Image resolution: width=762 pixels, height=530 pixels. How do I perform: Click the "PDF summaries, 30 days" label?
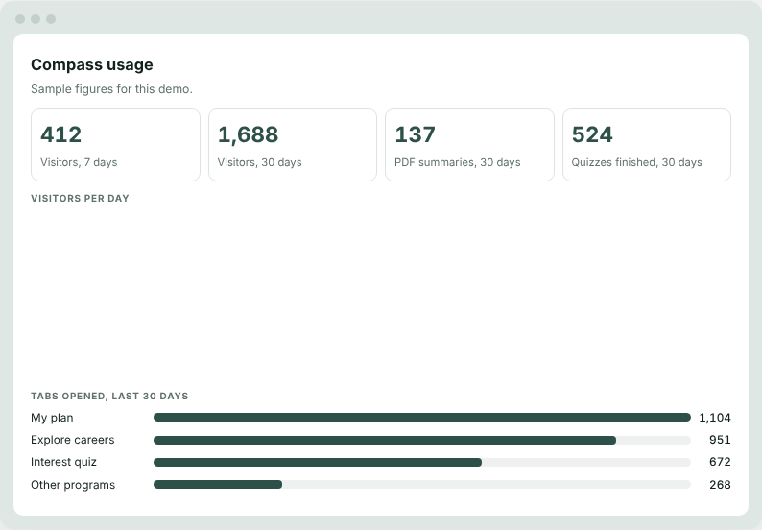click(458, 162)
